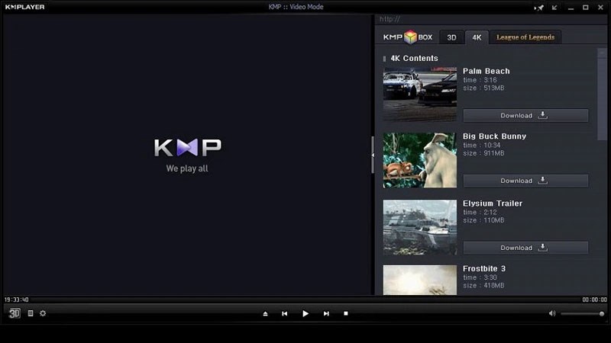Screen dimensions: 611x343
Task: Open the League of Legends tab
Action: pos(525,37)
